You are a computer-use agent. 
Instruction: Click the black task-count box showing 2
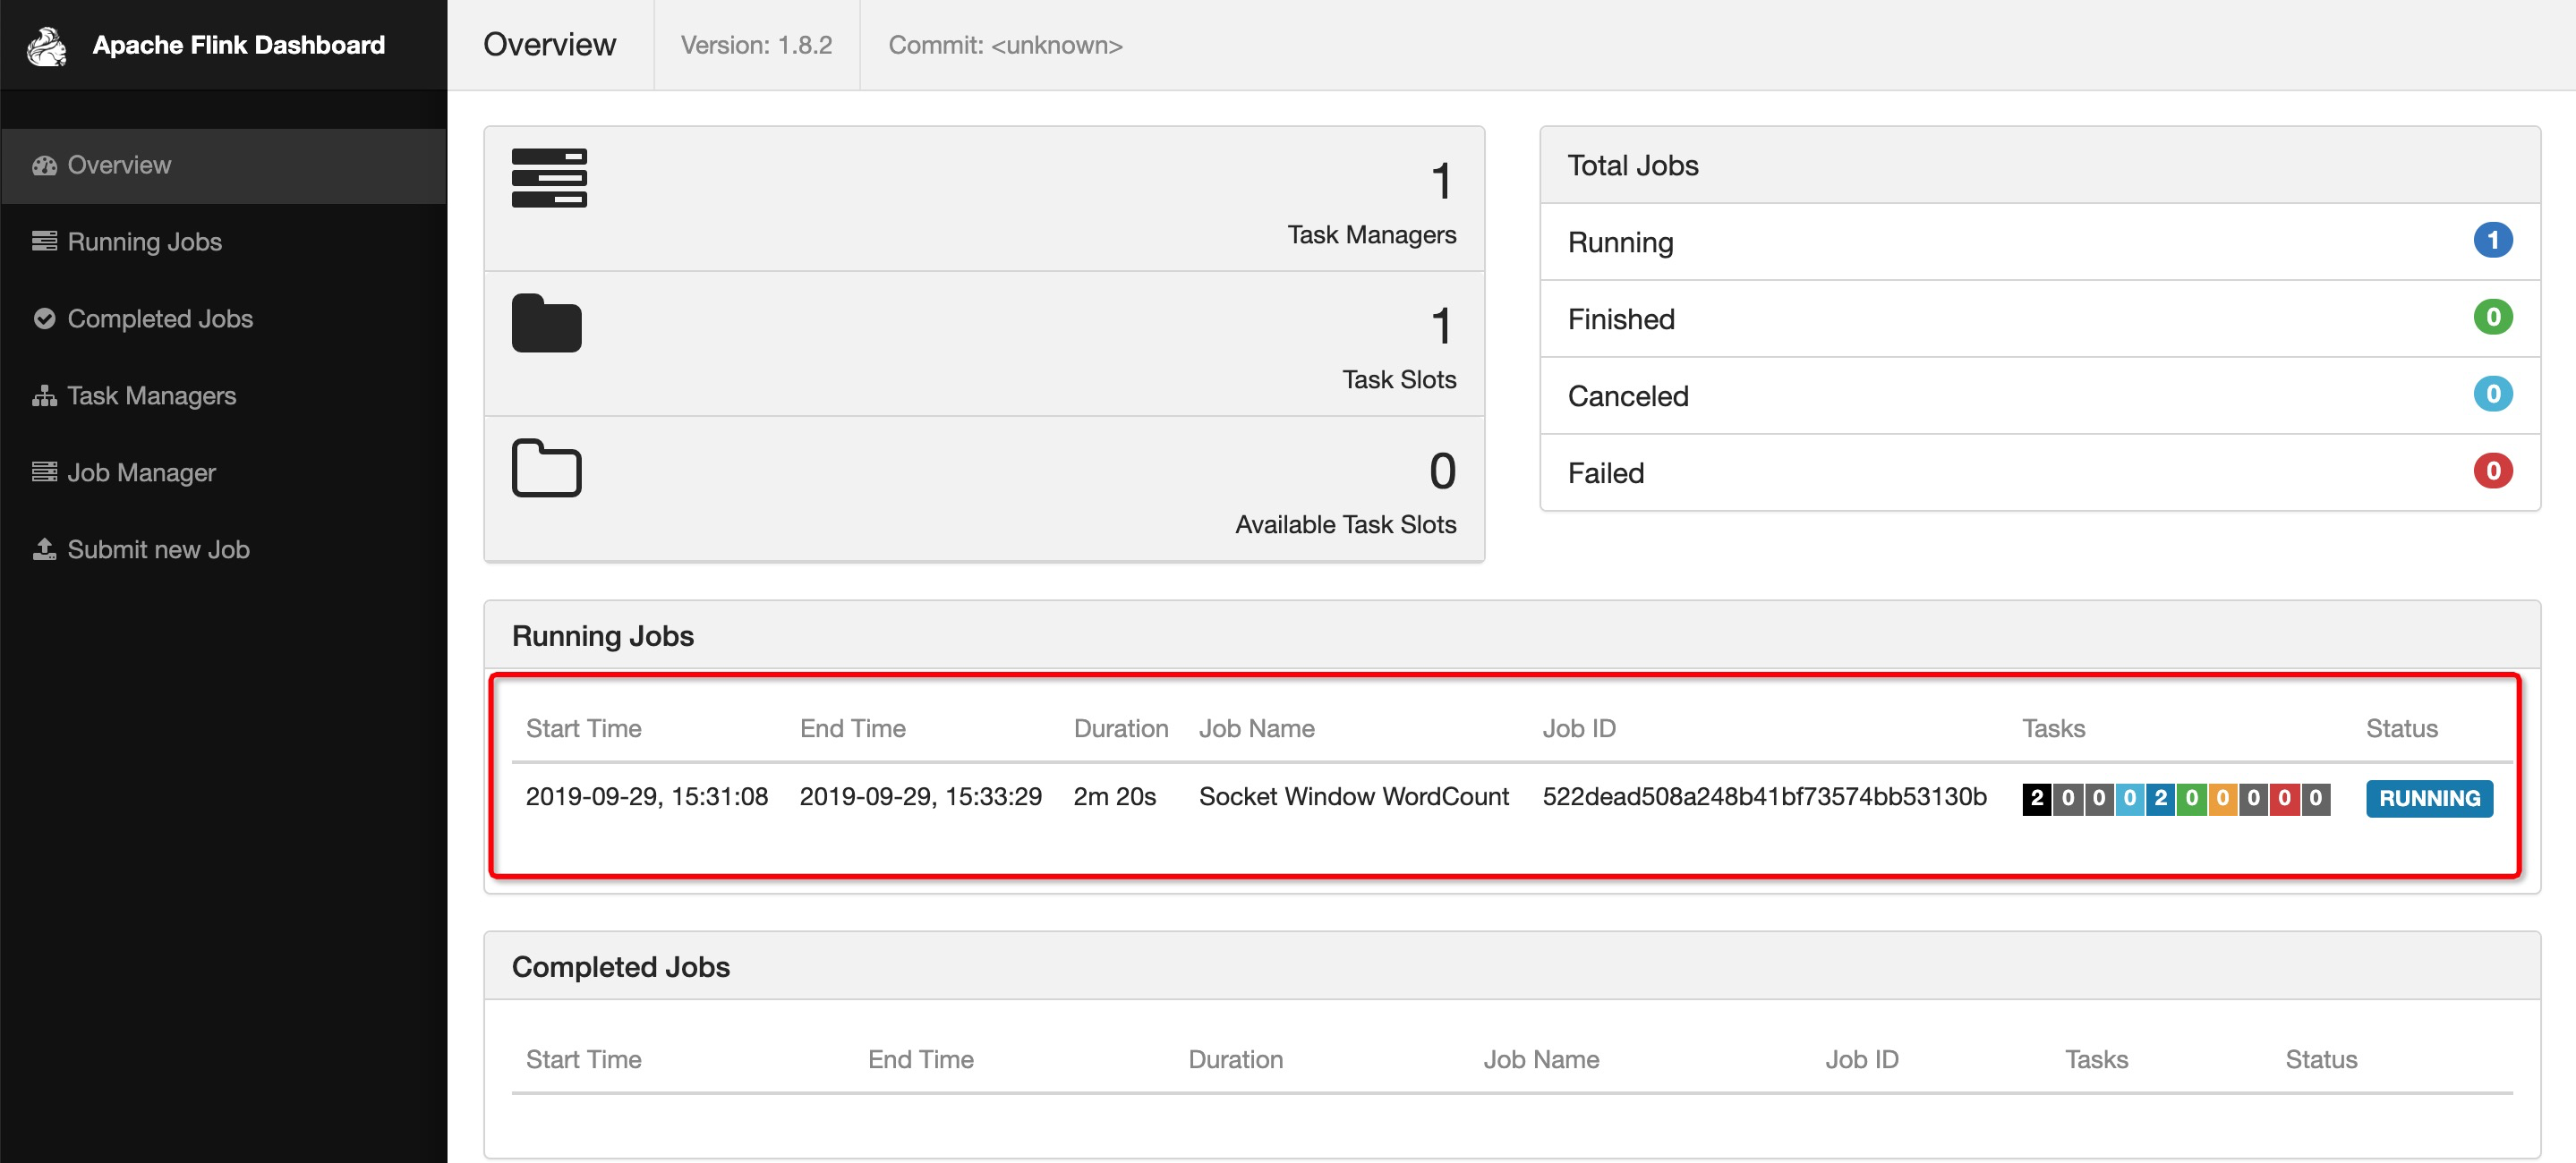(x=2036, y=798)
